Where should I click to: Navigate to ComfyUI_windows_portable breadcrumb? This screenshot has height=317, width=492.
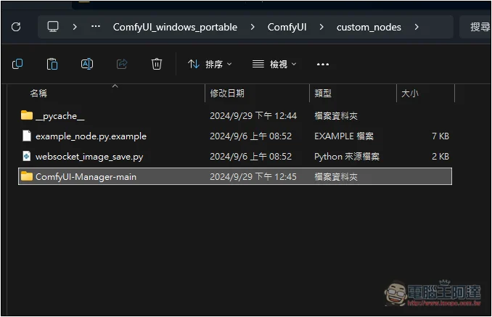click(x=175, y=27)
